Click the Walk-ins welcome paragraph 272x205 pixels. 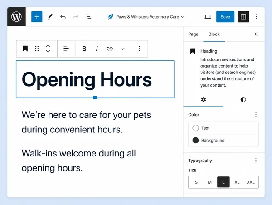[x=78, y=161]
